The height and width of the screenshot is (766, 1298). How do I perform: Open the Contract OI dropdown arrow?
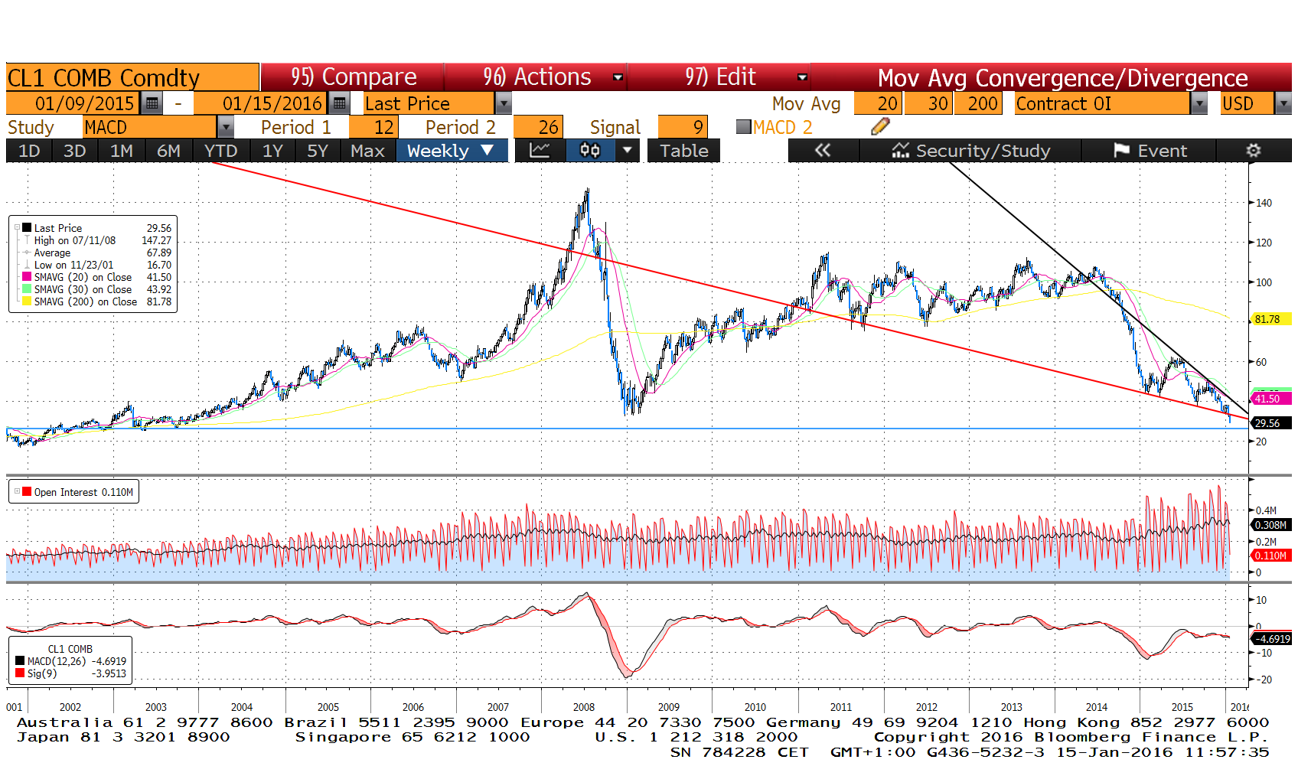[x=1199, y=103]
